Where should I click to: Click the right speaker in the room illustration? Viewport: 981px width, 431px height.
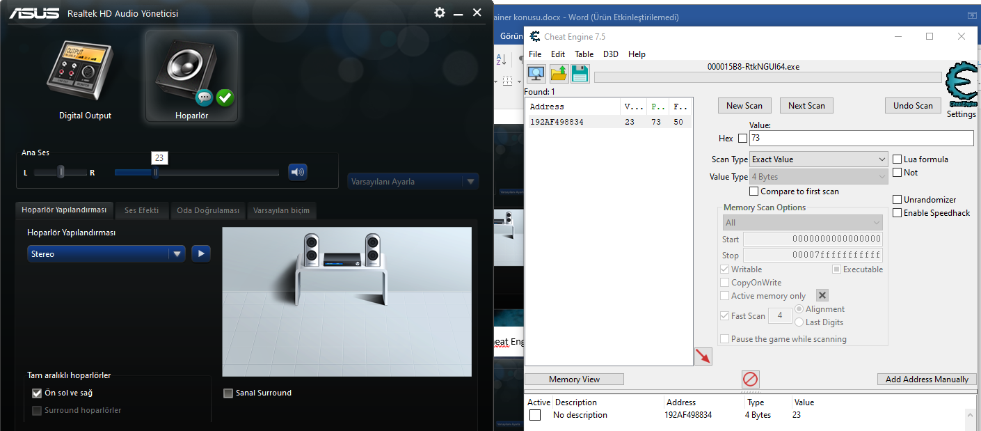pos(373,250)
